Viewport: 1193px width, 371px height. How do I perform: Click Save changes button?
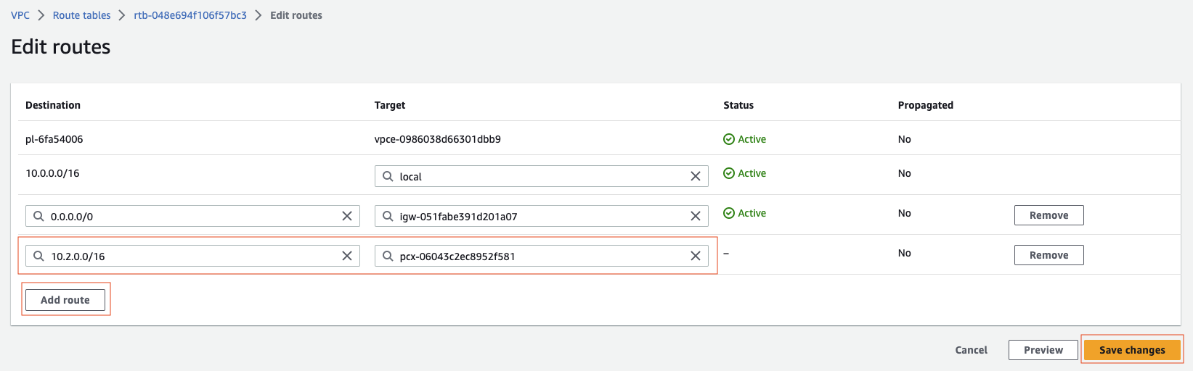point(1132,350)
